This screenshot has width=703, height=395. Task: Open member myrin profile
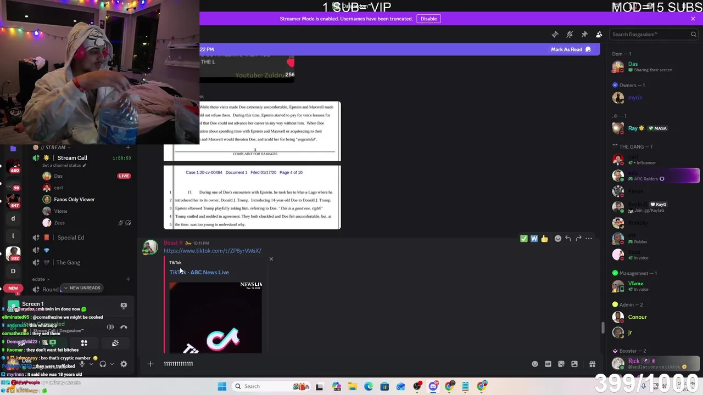[x=656, y=98]
